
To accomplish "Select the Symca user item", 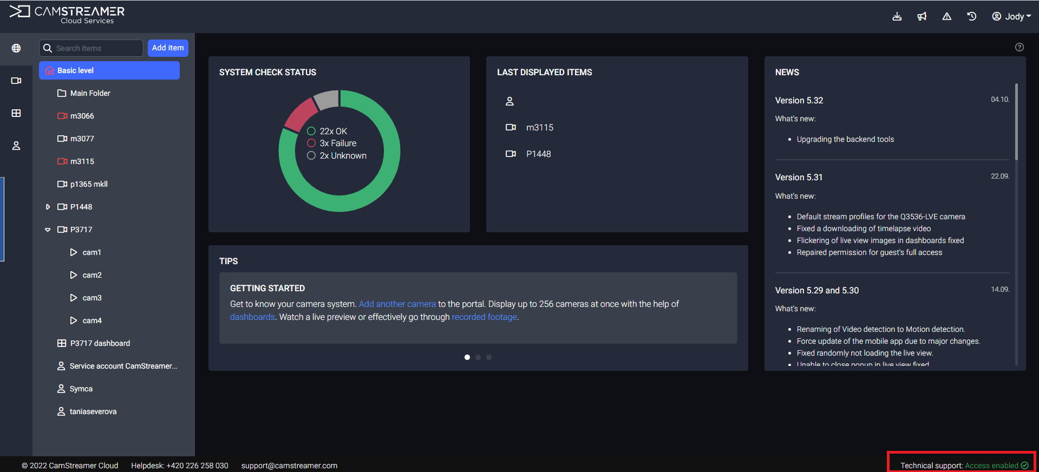I will coord(75,389).
